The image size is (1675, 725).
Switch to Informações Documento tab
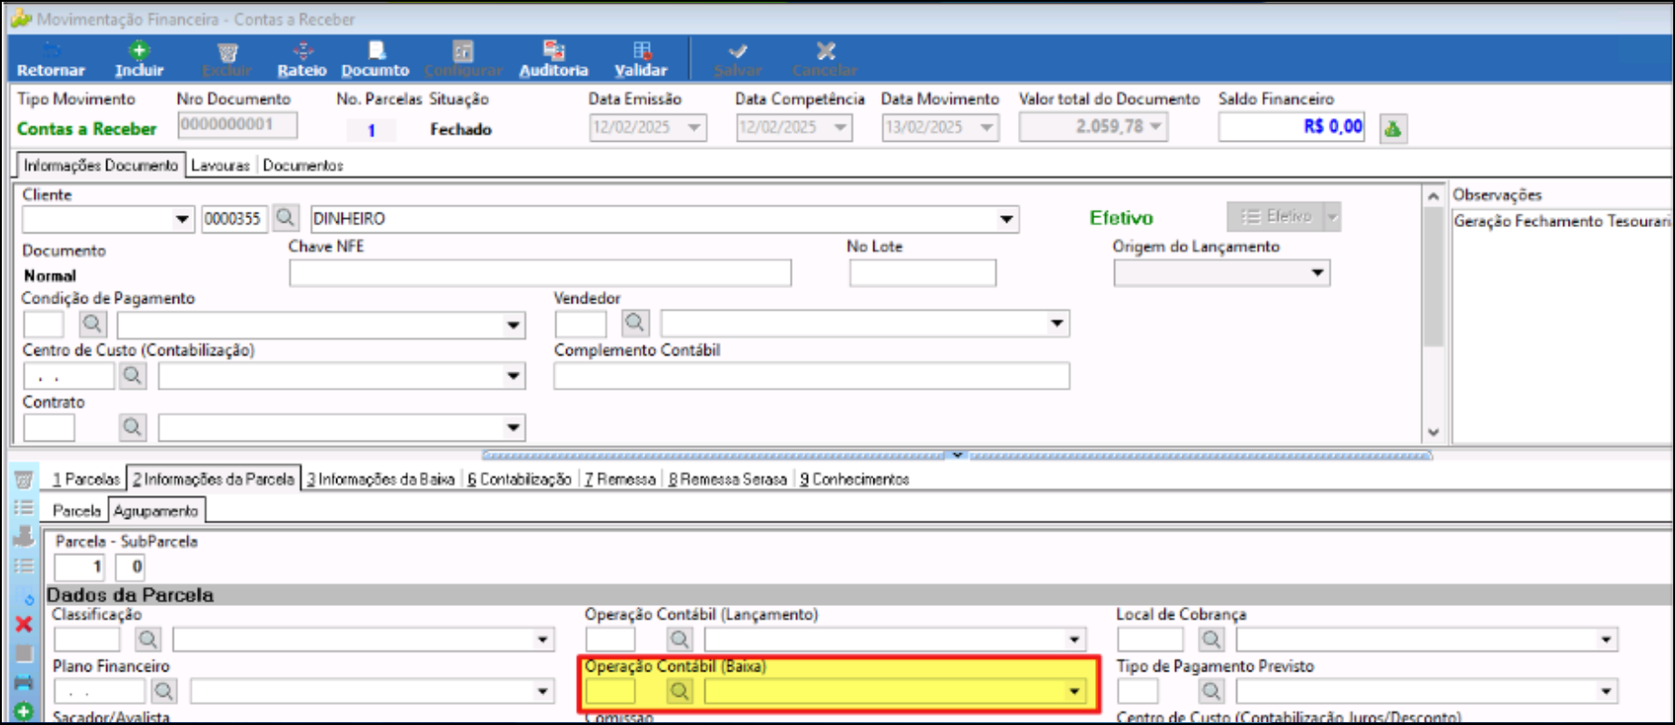click(101, 165)
